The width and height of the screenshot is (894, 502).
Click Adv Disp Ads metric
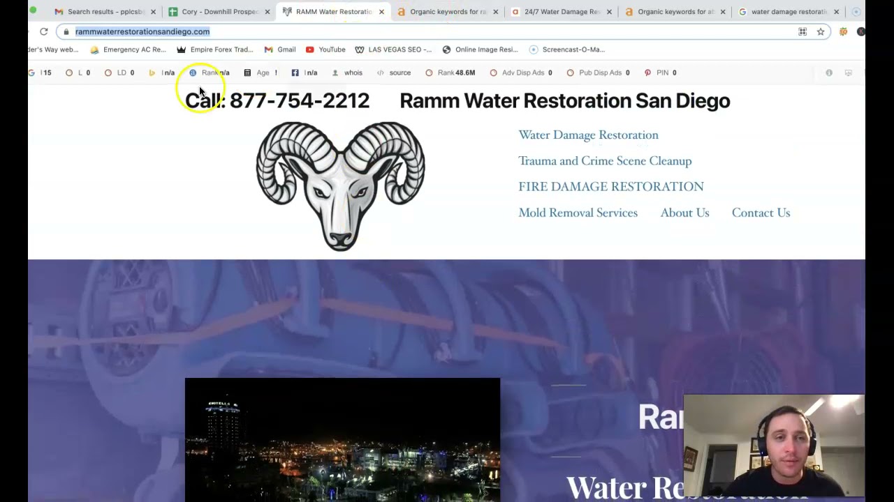[521, 73]
